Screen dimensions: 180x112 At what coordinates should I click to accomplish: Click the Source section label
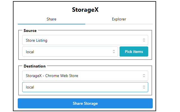pyautogui.click(x=30, y=31)
